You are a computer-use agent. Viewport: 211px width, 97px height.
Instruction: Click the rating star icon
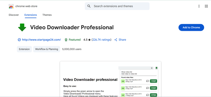tap(89, 40)
